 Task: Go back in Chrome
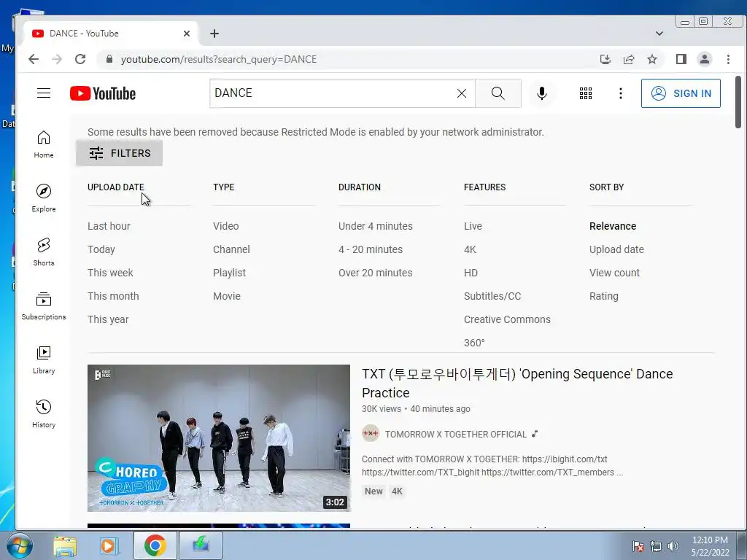click(x=34, y=59)
